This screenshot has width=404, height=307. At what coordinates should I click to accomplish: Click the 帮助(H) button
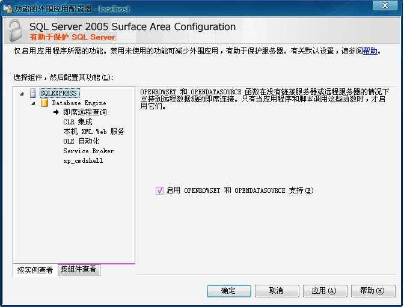pos(373,291)
